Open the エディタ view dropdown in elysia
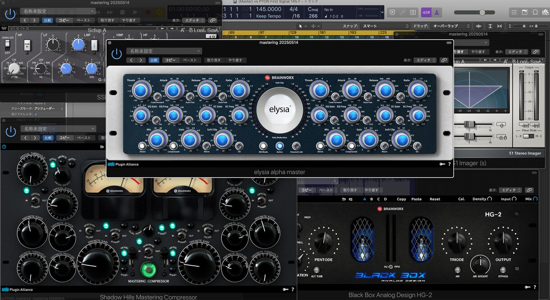Viewport: 550px width, 300px height. 426,60
